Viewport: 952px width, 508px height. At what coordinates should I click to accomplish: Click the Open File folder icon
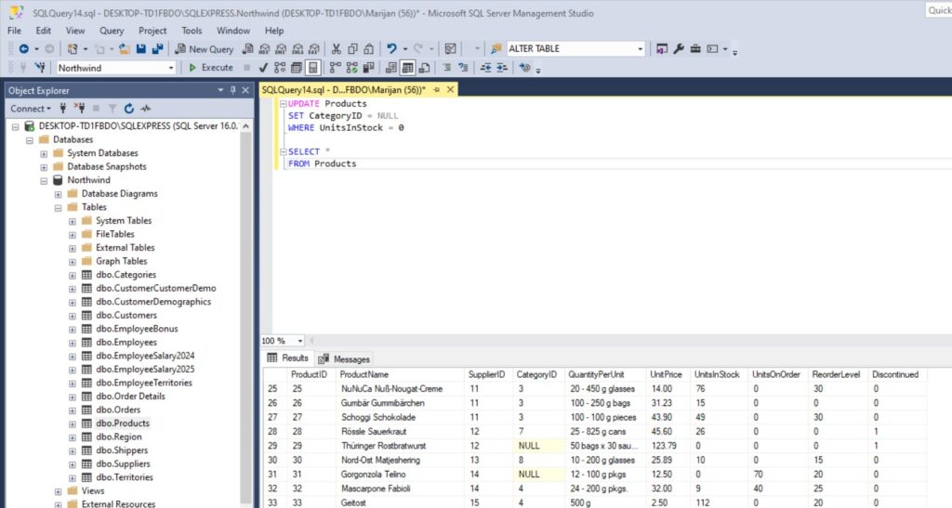[x=124, y=49]
